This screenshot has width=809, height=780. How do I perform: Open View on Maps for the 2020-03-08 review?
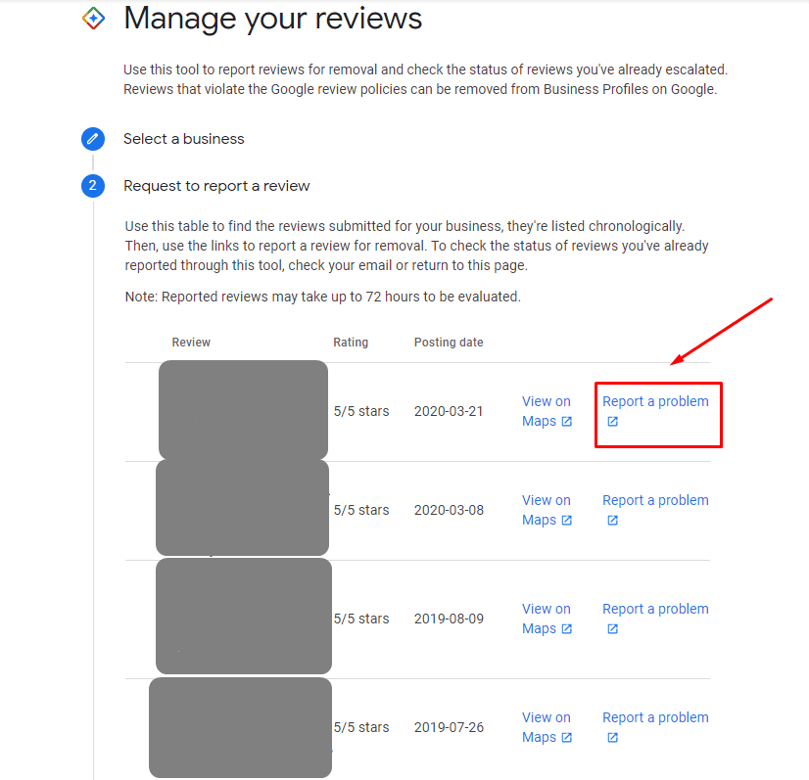(546, 501)
